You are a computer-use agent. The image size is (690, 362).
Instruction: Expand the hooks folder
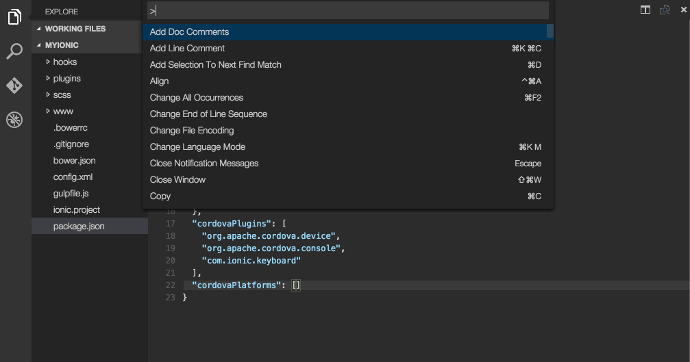coord(64,62)
